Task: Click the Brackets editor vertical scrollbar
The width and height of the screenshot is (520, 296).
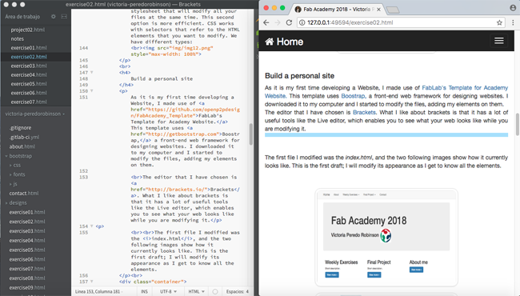Action: 251,134
